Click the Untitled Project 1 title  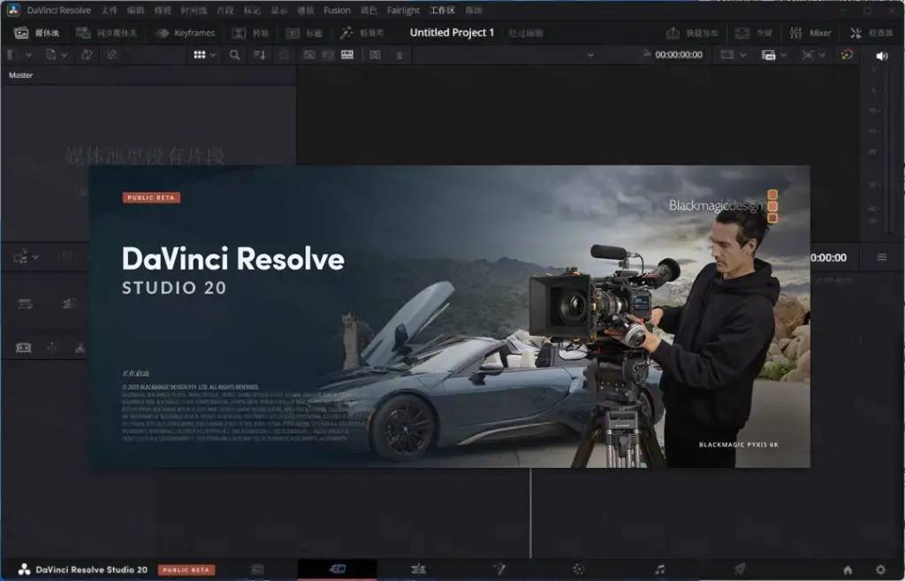click(x=452, y=33)
